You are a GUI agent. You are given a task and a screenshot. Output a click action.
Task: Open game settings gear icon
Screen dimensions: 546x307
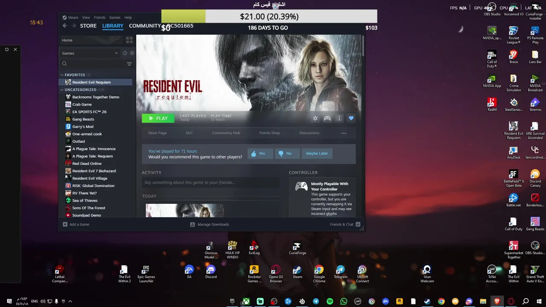click(x=315, y=119)
